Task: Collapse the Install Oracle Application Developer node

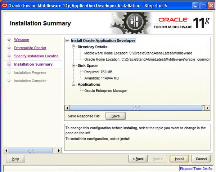Action: coord(67,41)
